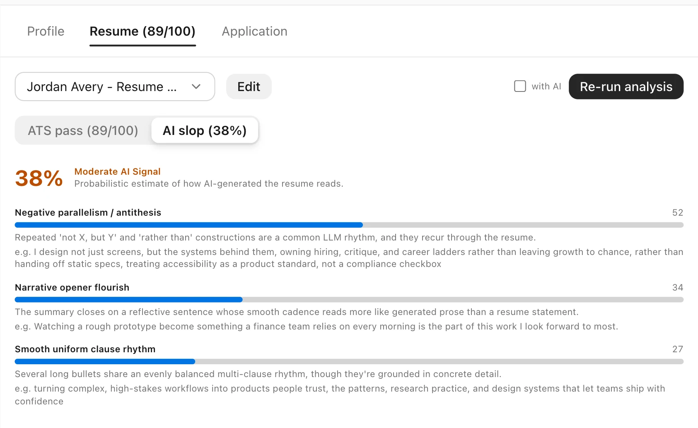Click the score 27 value
Screen dimensions: 698x428
tap(677, 349)
